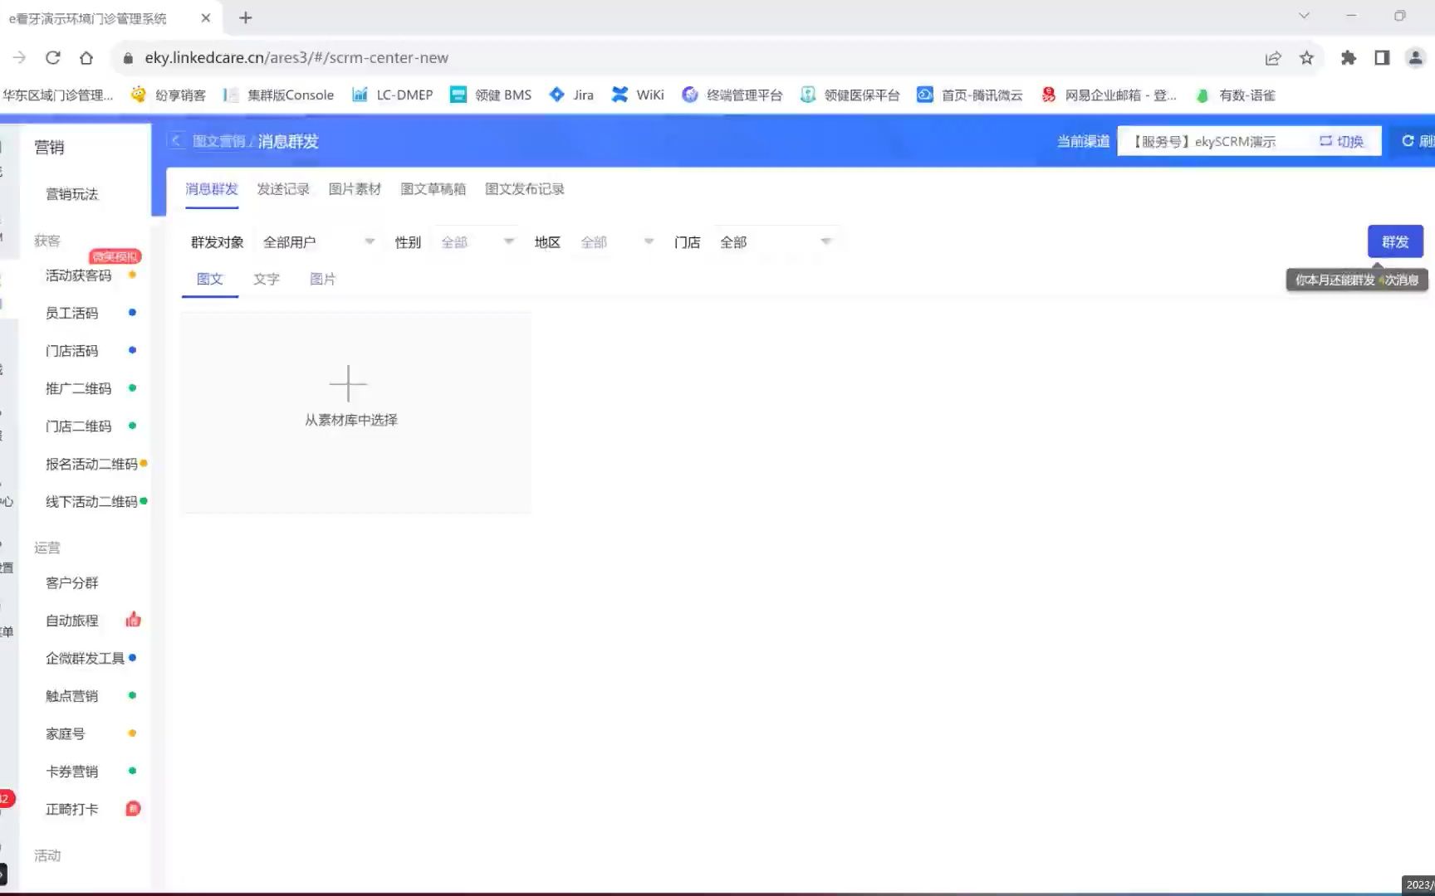Open the WiKi bookmark
This screenshot has height=896, width=1435.
[638, 95]
